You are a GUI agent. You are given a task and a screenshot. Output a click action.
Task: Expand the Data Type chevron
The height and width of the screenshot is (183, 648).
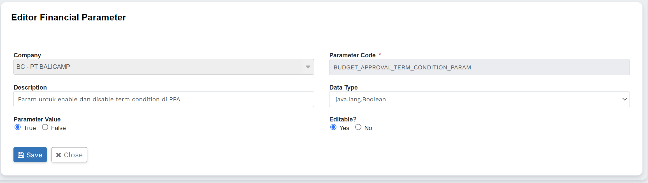tap(624, 99)
